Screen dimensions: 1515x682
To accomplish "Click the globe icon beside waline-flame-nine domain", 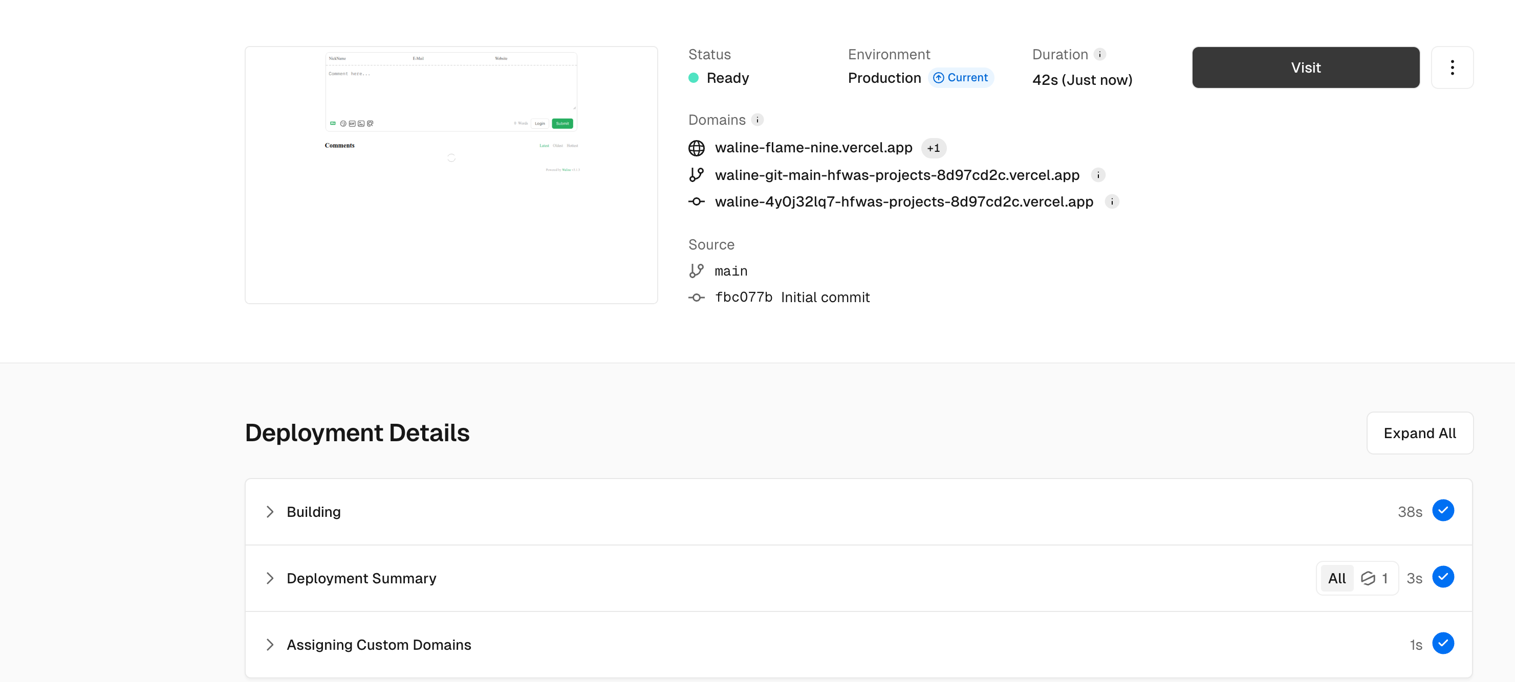I will 696,148.
